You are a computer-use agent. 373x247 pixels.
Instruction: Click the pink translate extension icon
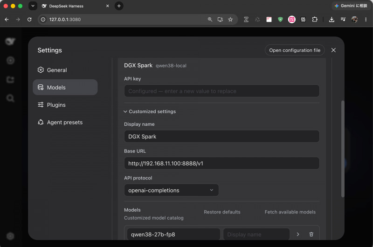pyautogui.click(x=292, y=20)
